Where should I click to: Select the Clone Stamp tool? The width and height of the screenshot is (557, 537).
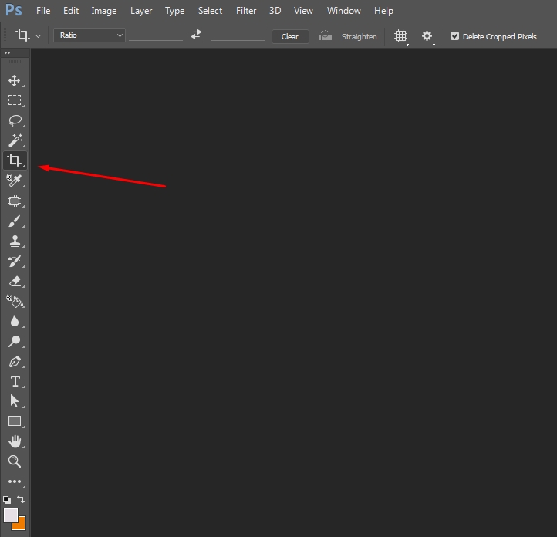(x=15, y=241)
